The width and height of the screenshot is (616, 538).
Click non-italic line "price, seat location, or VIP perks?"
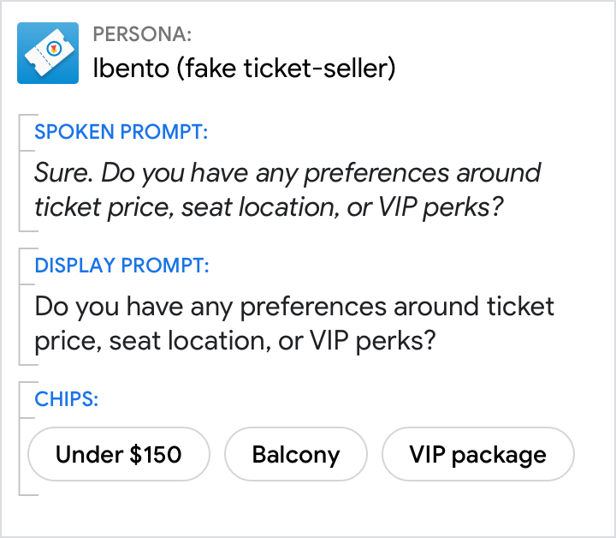(x=235, y=341)
